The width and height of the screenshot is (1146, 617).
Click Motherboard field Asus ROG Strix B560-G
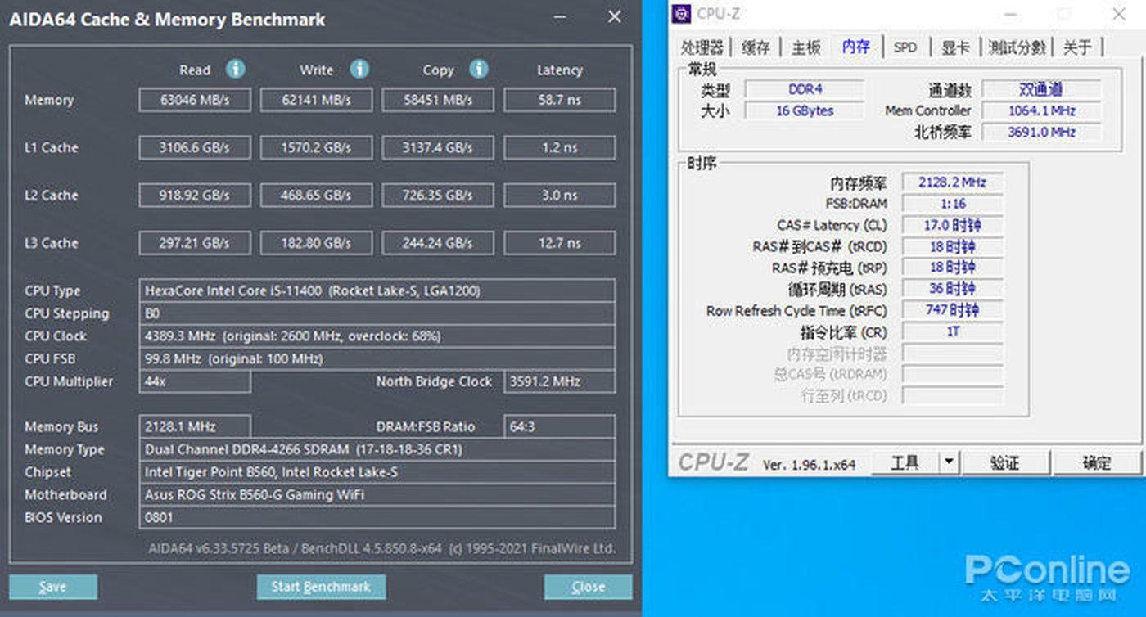coord(377,495)
